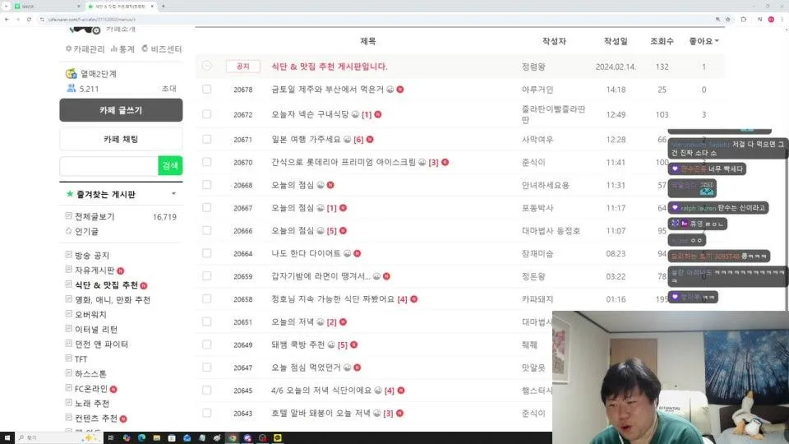This screenshot has width=789, height=444.
Task: Open the 통계 statistics icon
Action: (113, 49)
